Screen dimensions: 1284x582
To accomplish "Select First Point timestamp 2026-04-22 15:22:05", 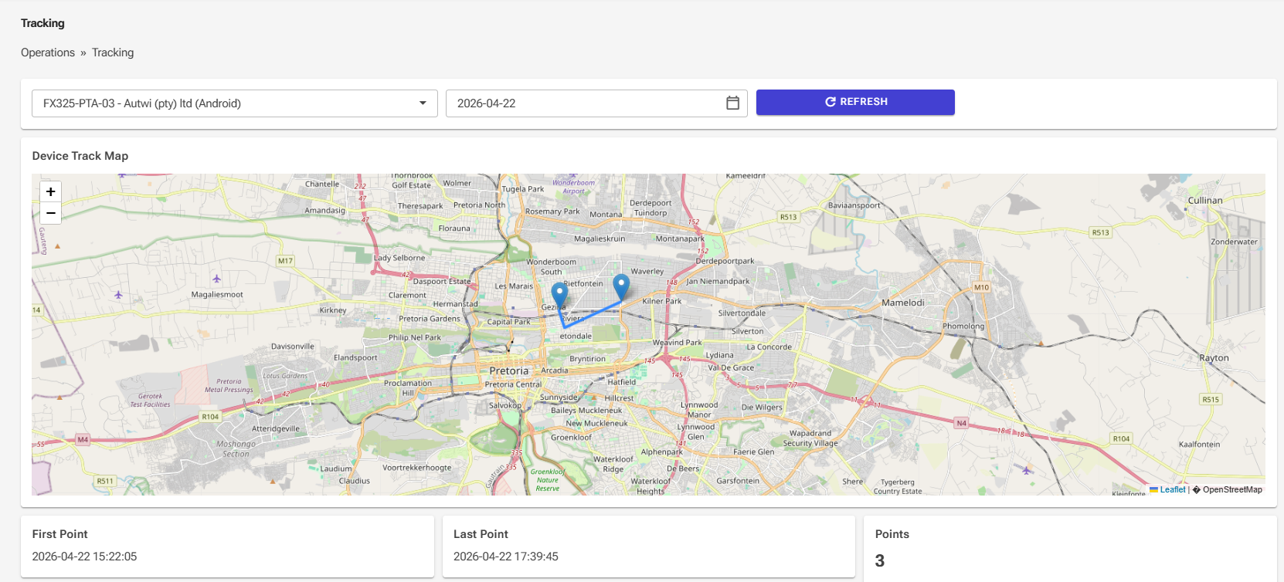I will click(x=84, y=557).
